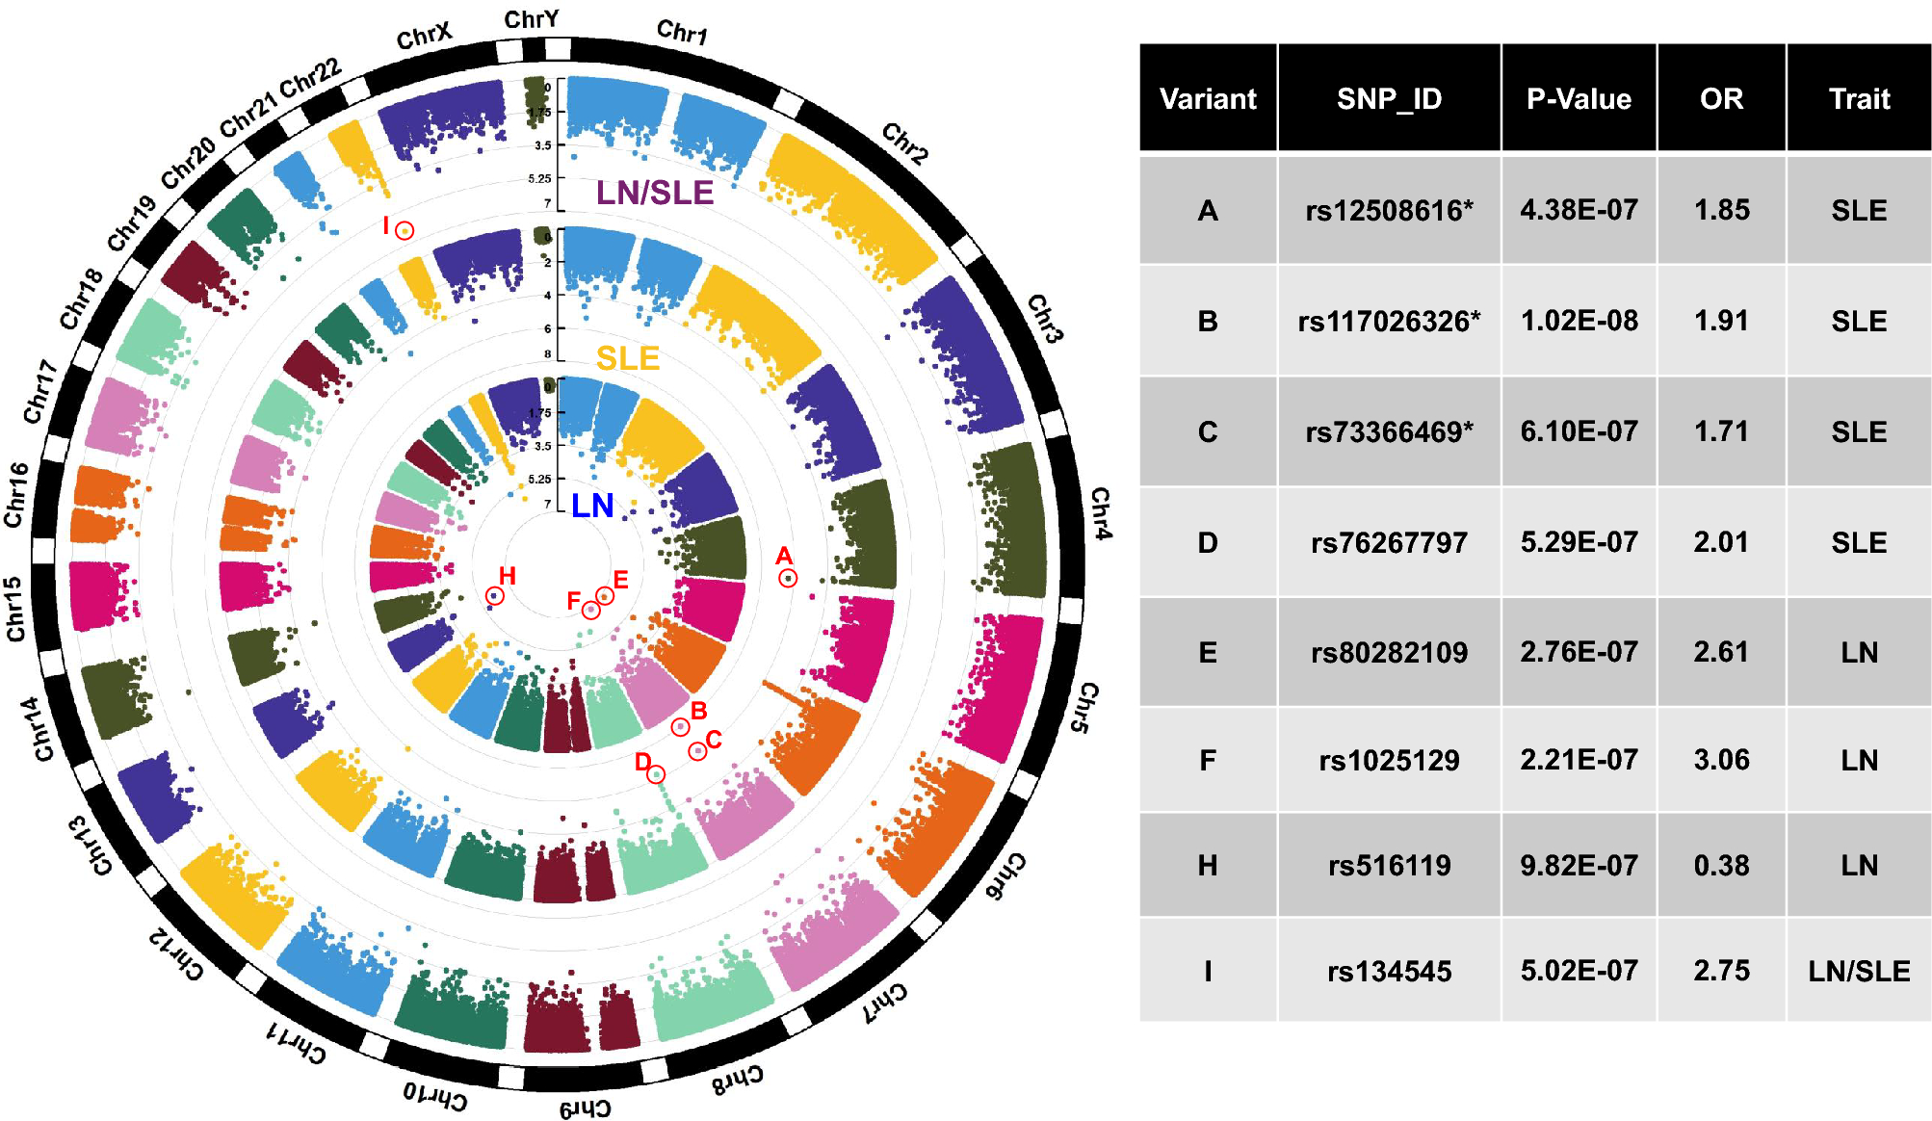This screenshot has height=1121, width=1932.
Task: Click the red circle marking variant E
Action: (604, 595)
